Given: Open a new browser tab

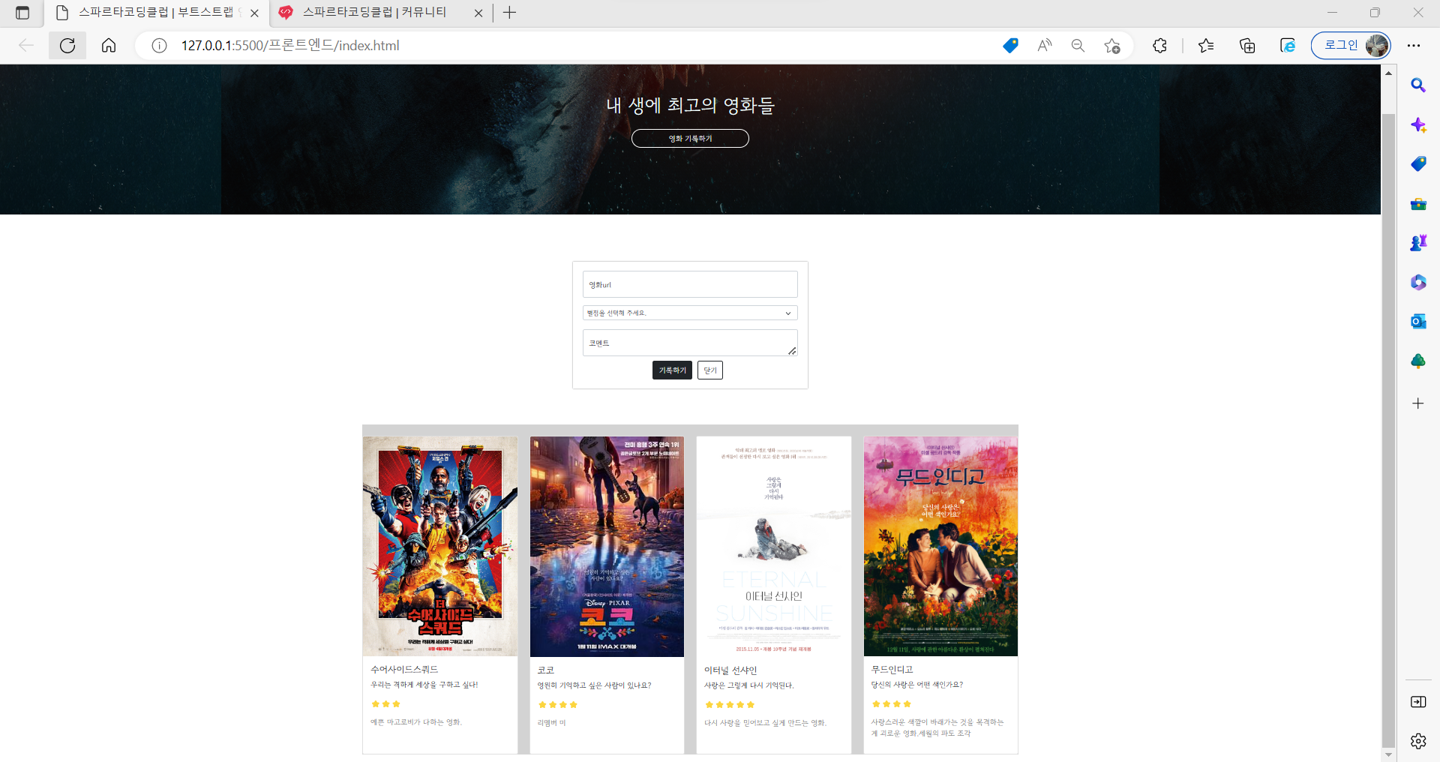Looking at the screenshot, I should [509, 13].
